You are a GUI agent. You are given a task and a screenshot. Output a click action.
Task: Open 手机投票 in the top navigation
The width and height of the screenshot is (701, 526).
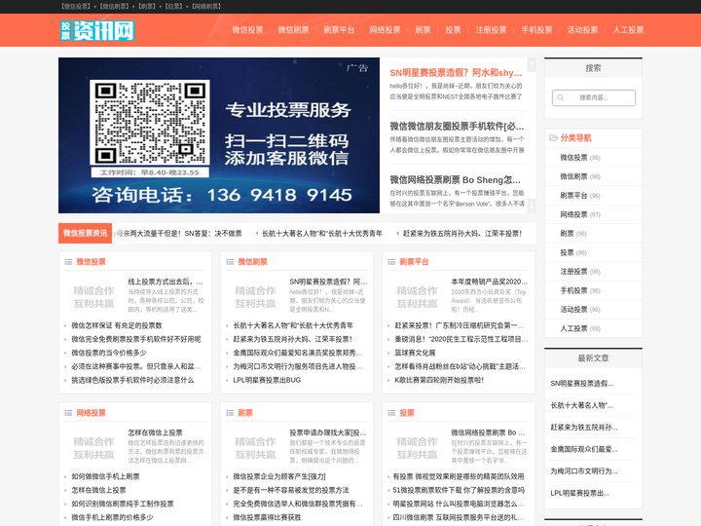(536, 30)
